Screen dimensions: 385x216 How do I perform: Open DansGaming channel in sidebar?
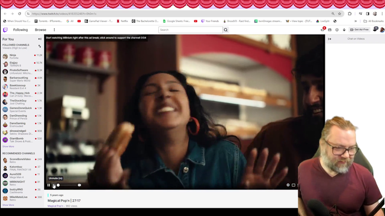pyautogui.click(x=22, y=125)
